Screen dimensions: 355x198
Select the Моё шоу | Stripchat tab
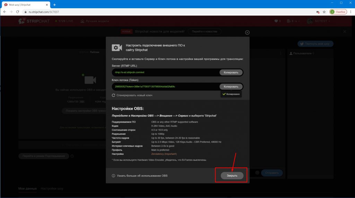(25, 5)
